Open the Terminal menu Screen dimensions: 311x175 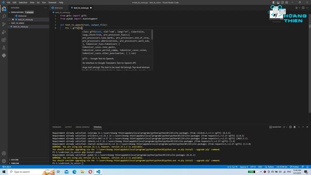[52, 2]
